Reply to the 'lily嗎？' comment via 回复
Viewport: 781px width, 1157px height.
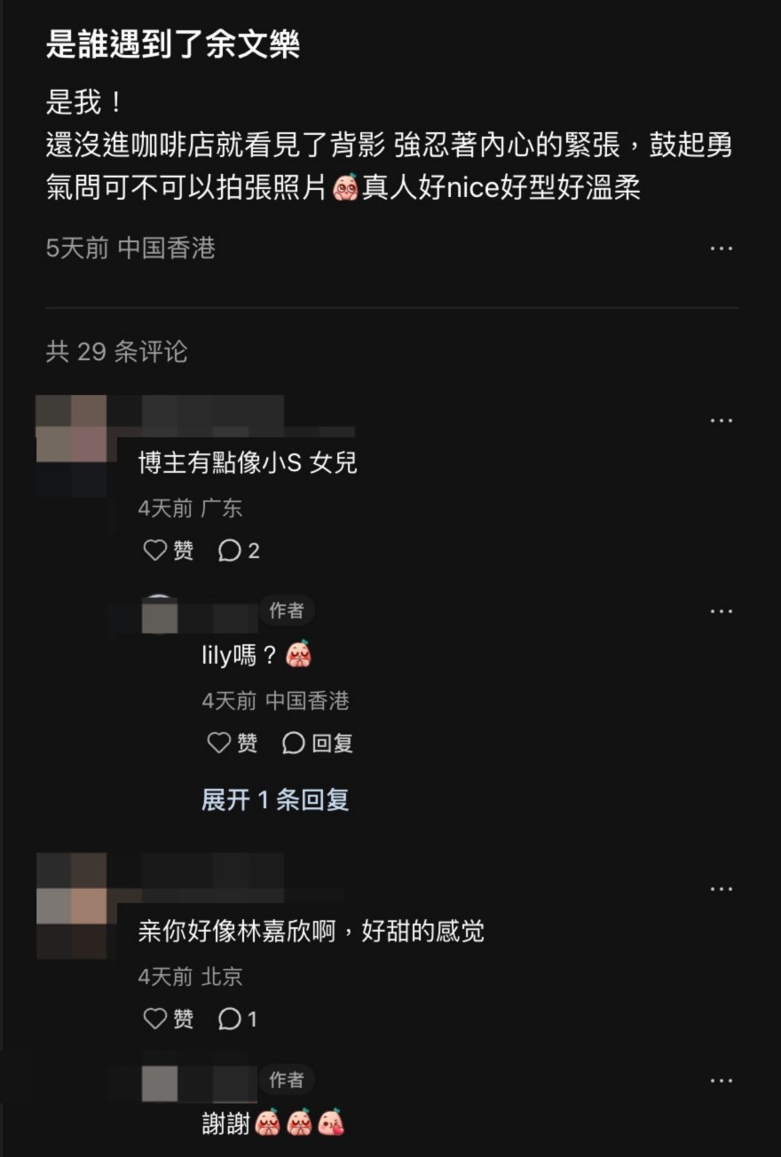317,743
